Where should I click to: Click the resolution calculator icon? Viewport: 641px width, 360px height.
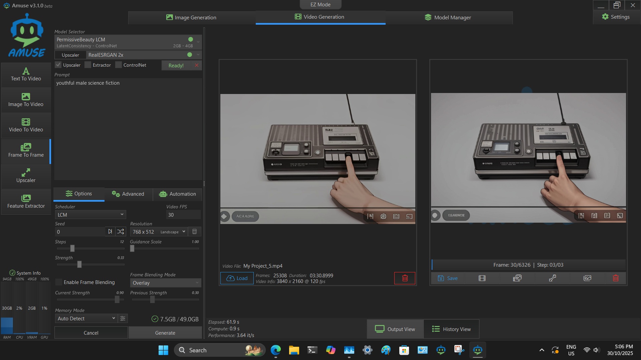195,232
